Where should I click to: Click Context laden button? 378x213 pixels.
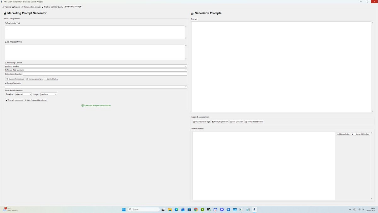51,79
